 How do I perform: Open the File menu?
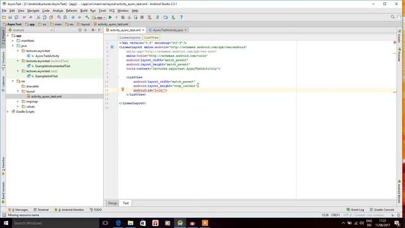[4, 11]
